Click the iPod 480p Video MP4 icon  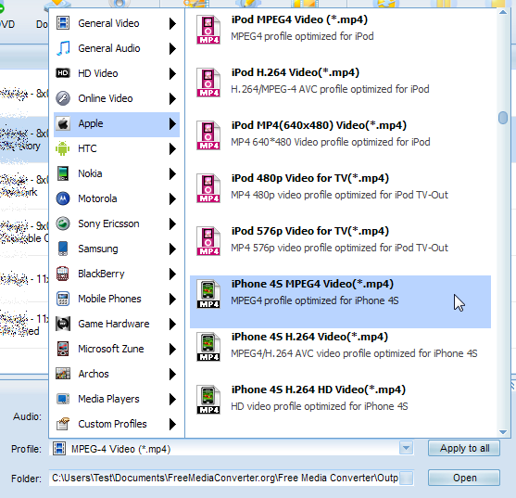coord(208,188)
